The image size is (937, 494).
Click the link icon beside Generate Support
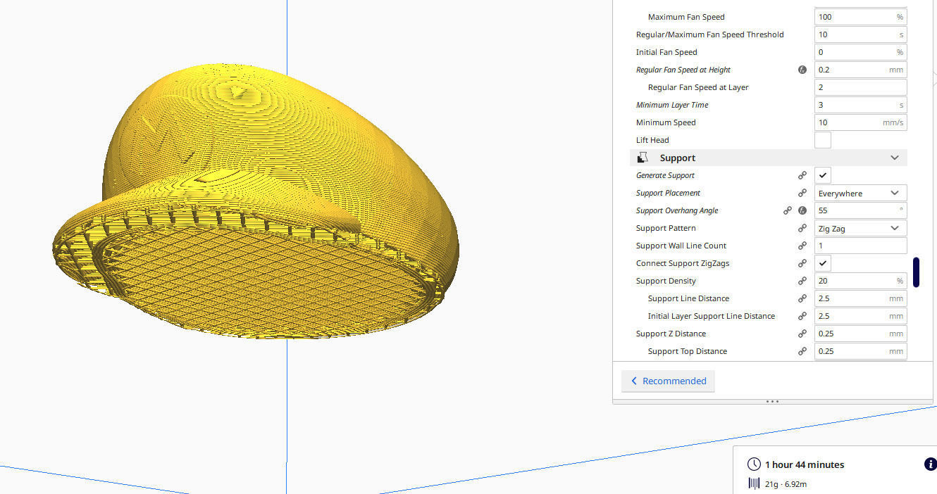tap(802, 175)
